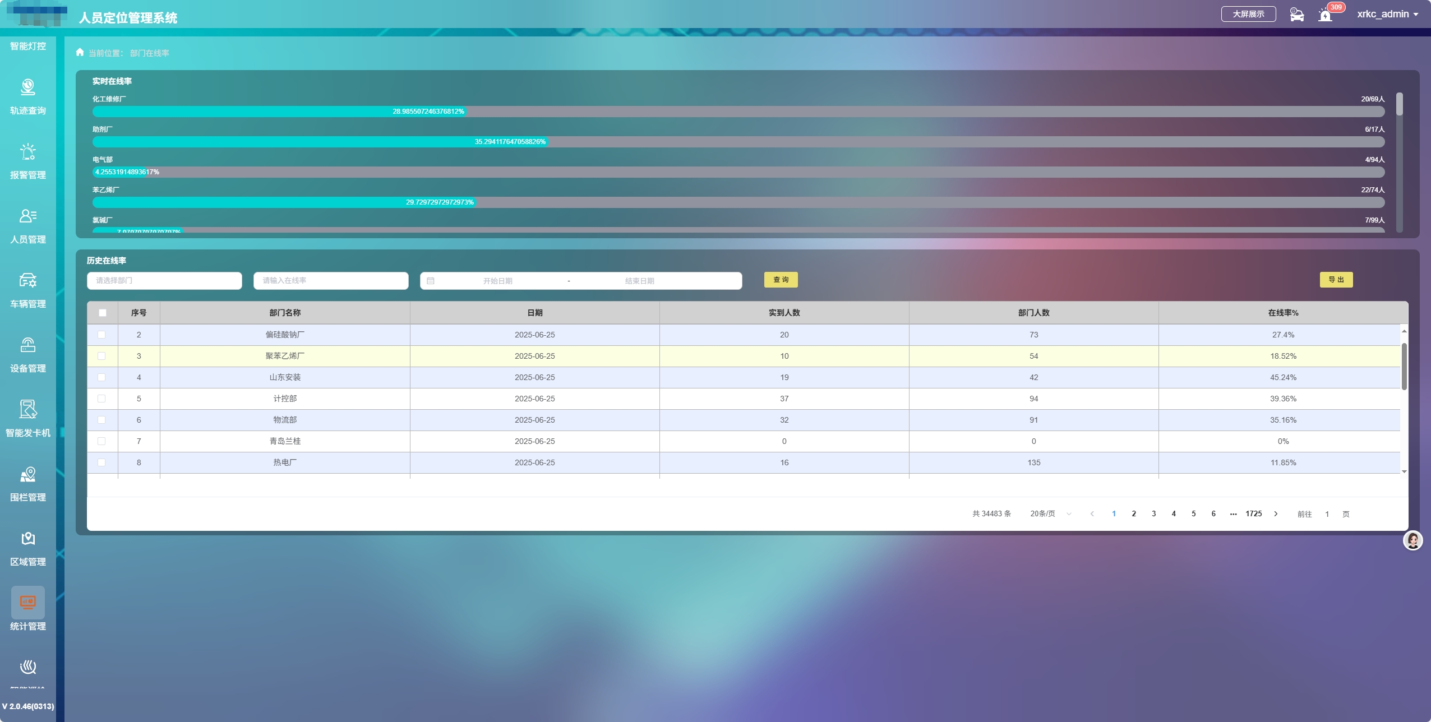Open the 轨迹查询 sidebar icon
Viewport: 1431px width, 722px height.
coord(28,87)
